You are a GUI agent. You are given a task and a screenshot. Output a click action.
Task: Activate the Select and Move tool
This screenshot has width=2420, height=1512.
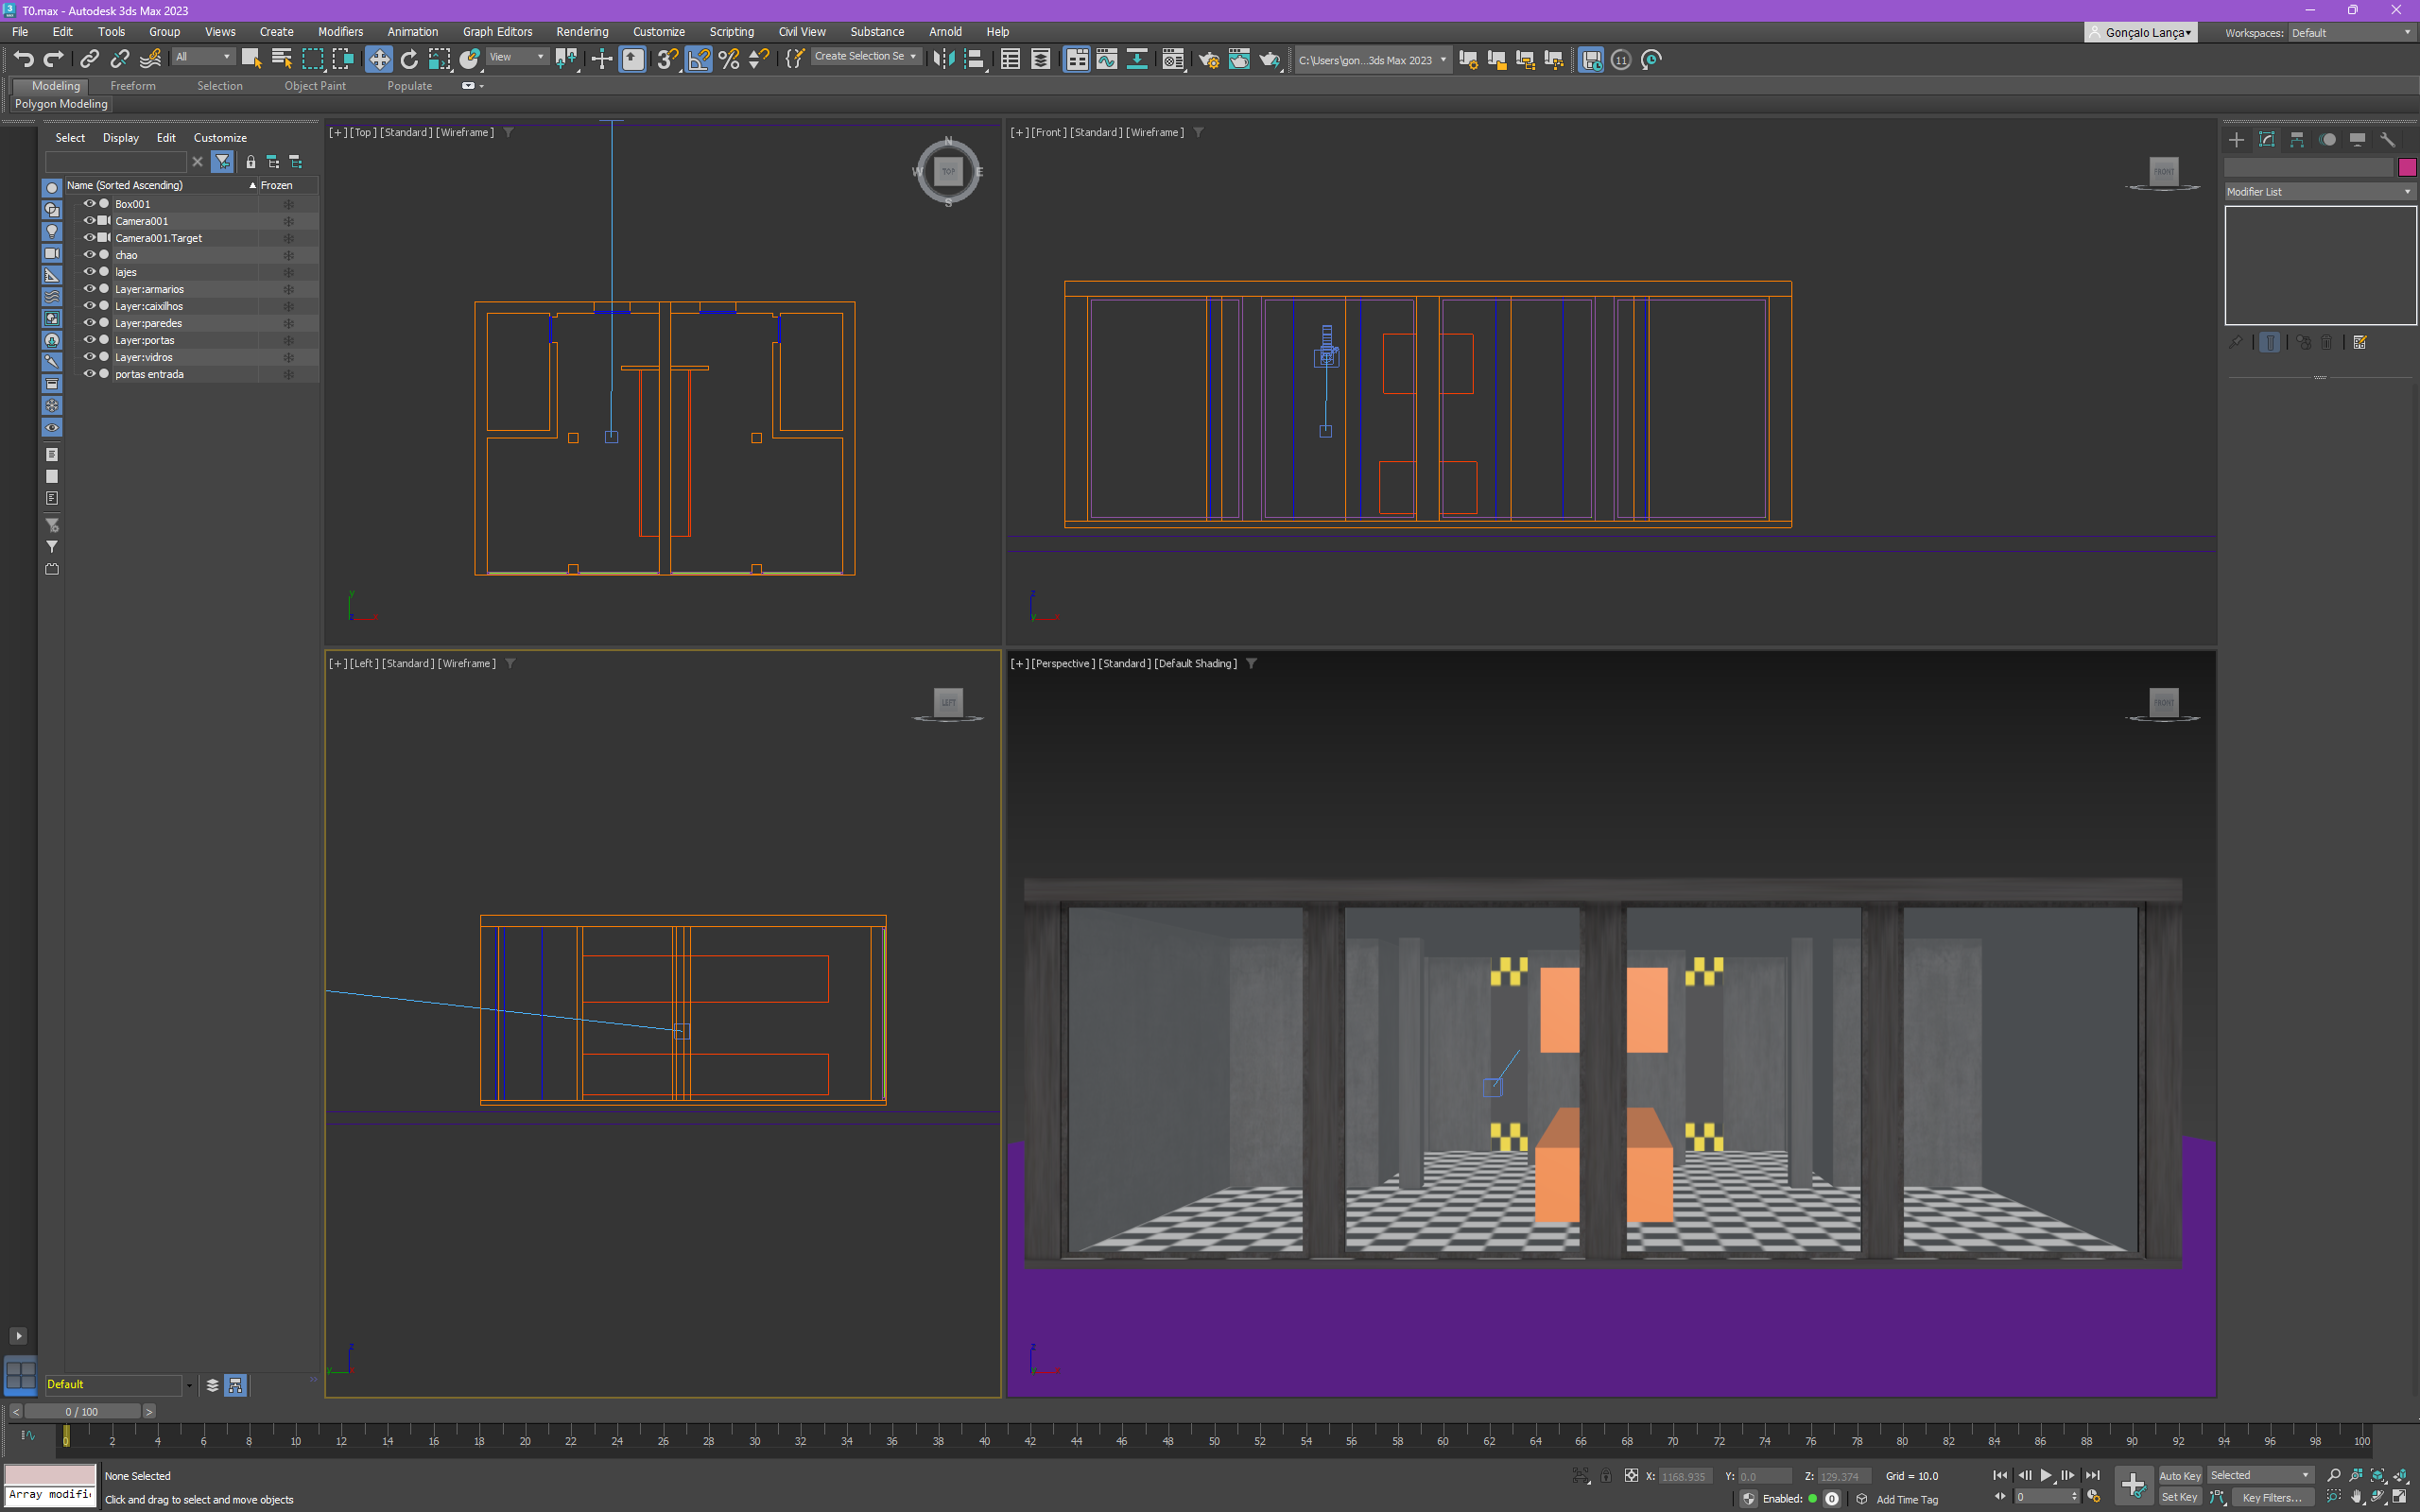(x=379, y=60)
